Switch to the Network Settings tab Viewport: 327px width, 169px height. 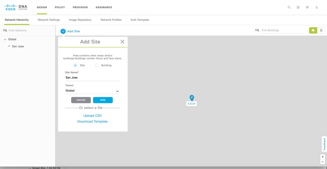pos(49,20)
